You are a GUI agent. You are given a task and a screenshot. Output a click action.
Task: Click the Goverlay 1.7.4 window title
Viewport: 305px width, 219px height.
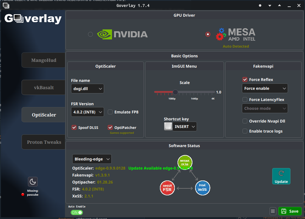click(133, 6)
